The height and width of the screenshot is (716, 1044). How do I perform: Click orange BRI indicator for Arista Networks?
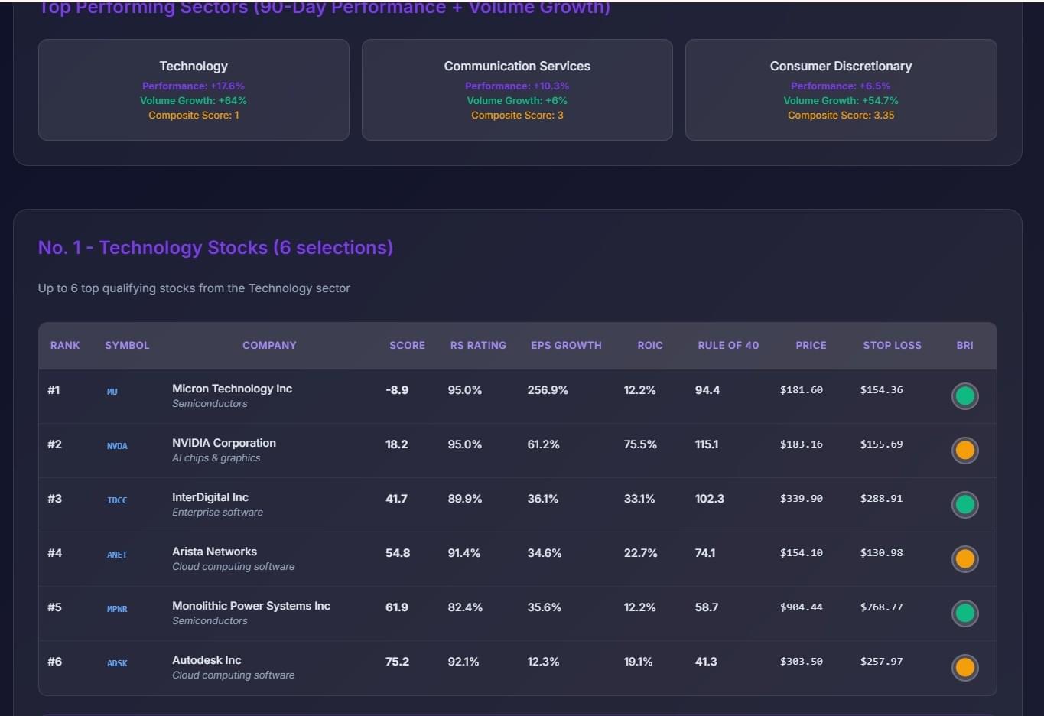point(964,559)
